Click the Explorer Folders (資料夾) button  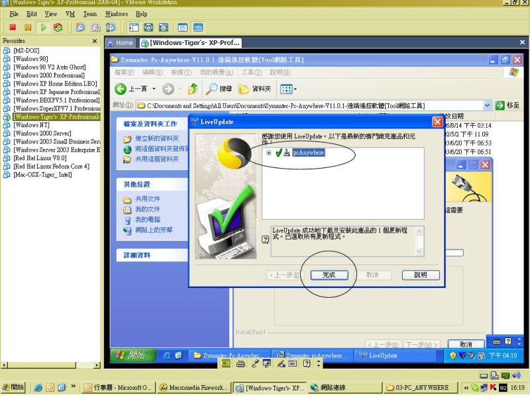255,89
